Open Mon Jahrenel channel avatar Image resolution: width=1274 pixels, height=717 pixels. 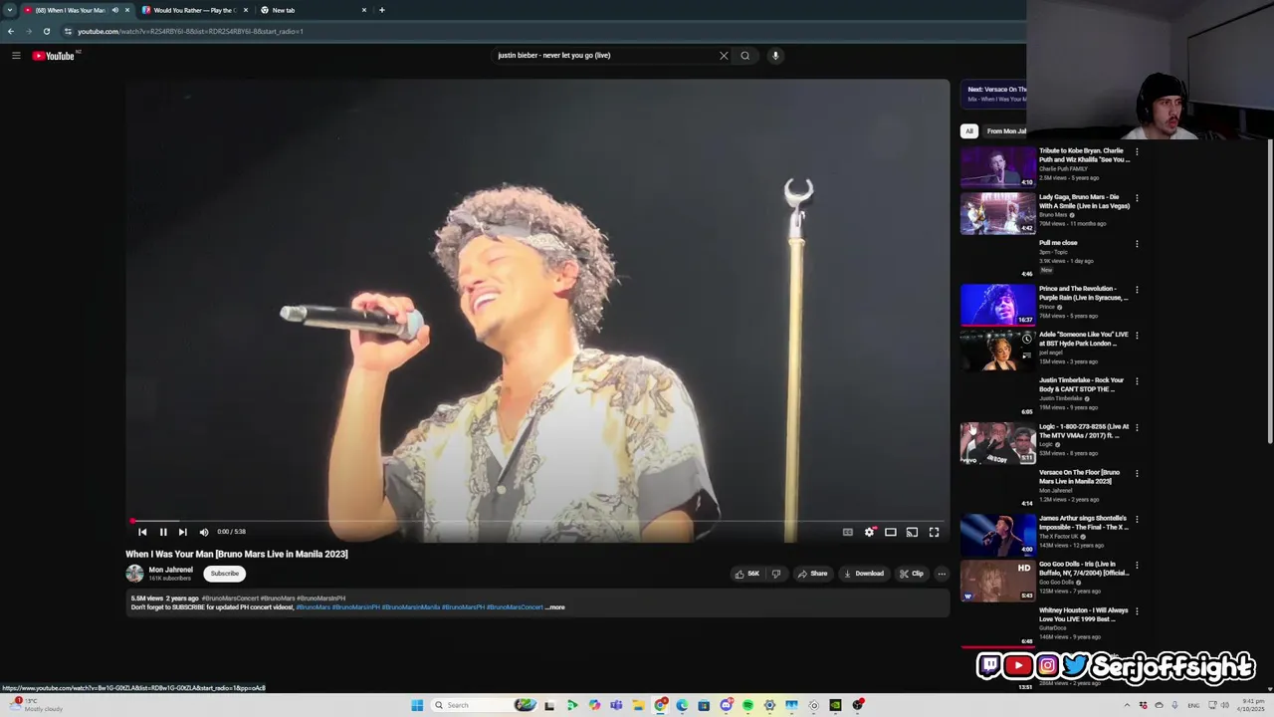pos(134,574)
